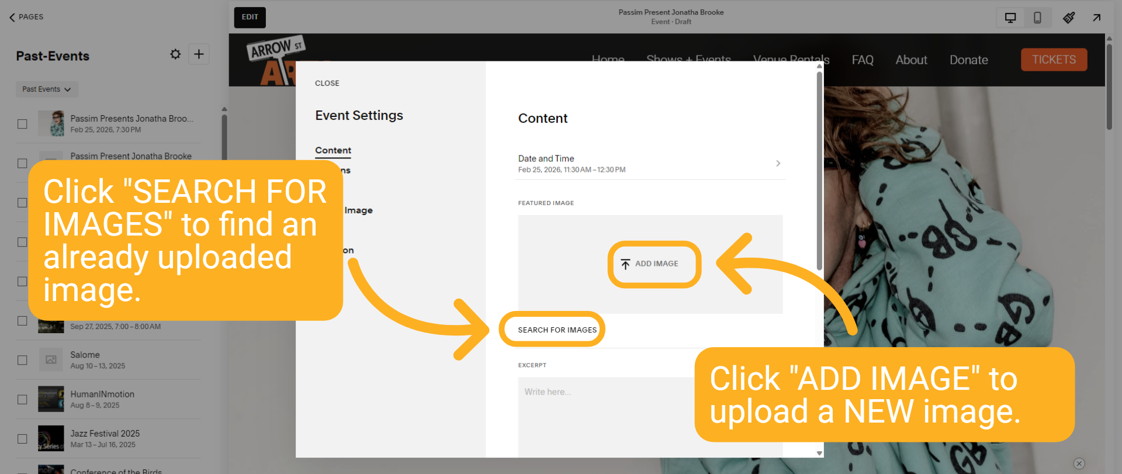Open the Salome image placeholder icon
This screenshot has height=474, width=1122.
(x=51, y=359)
